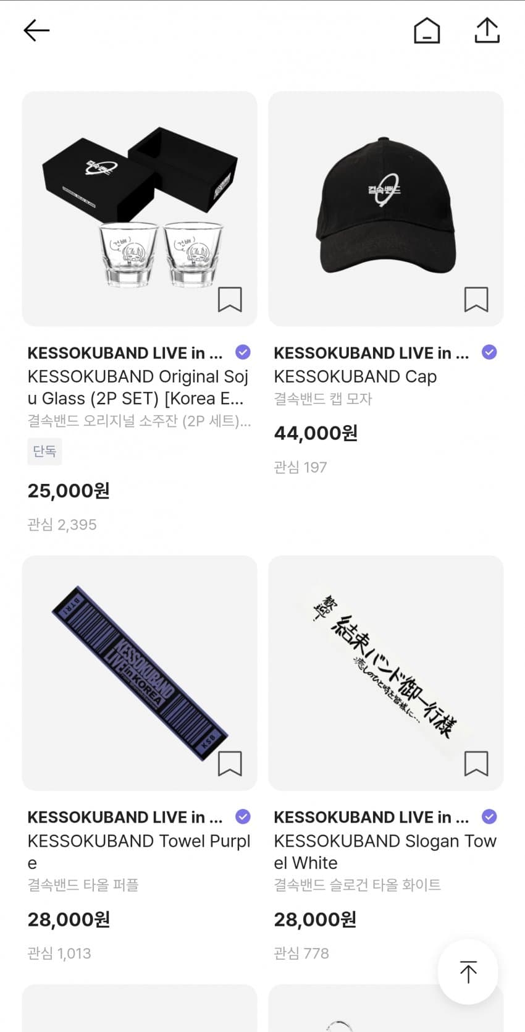Click brand name above Cap title

[x=371, y=353]
